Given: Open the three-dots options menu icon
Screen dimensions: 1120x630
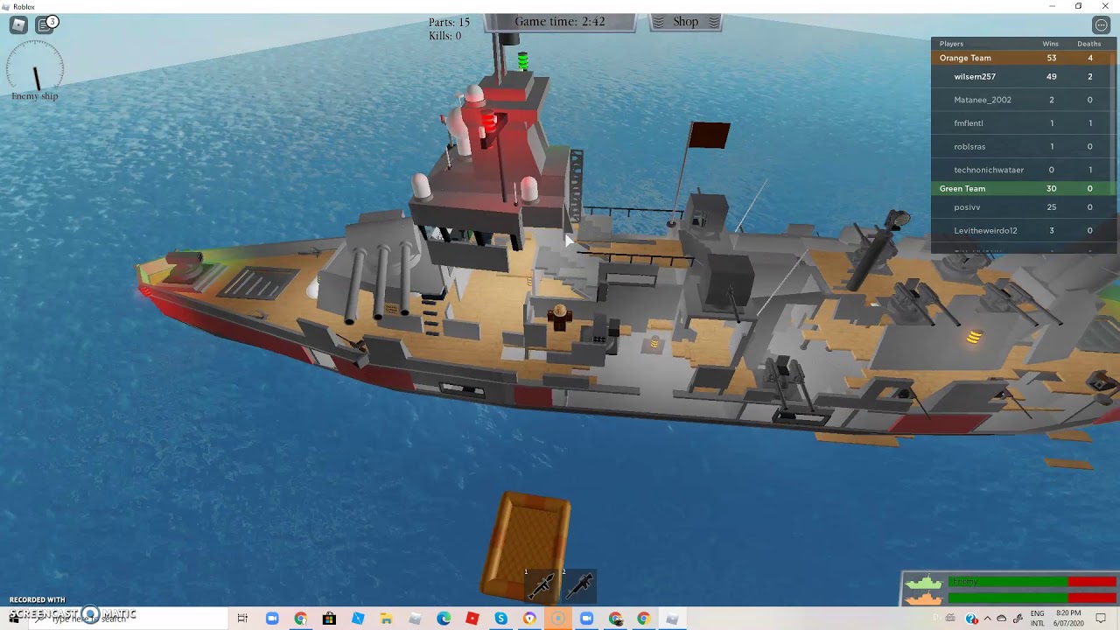Looking at the screenshot, I should 1101,25.
